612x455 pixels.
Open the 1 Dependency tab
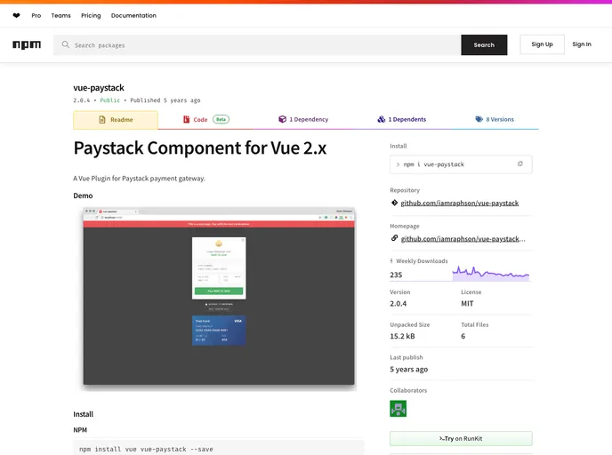(303, 119)
